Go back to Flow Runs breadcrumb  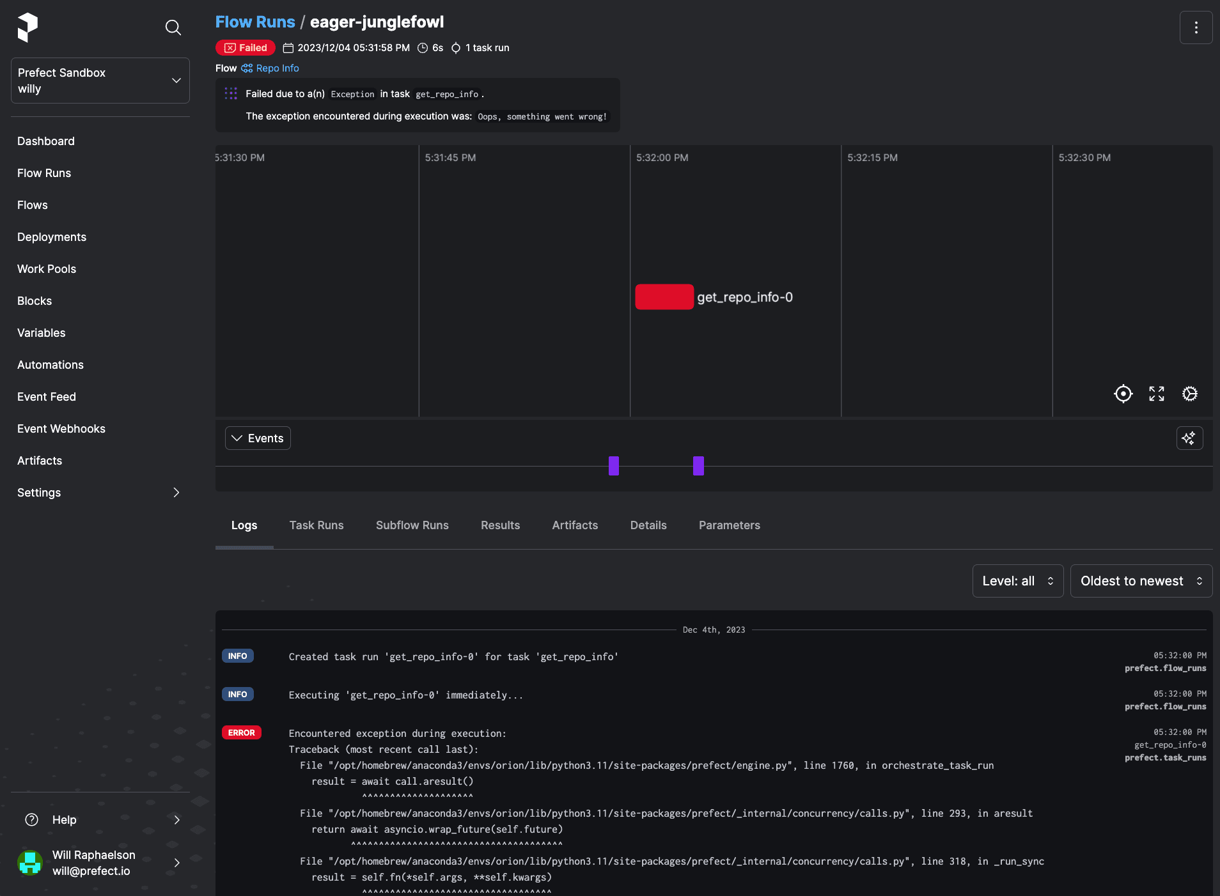point(255,22)
